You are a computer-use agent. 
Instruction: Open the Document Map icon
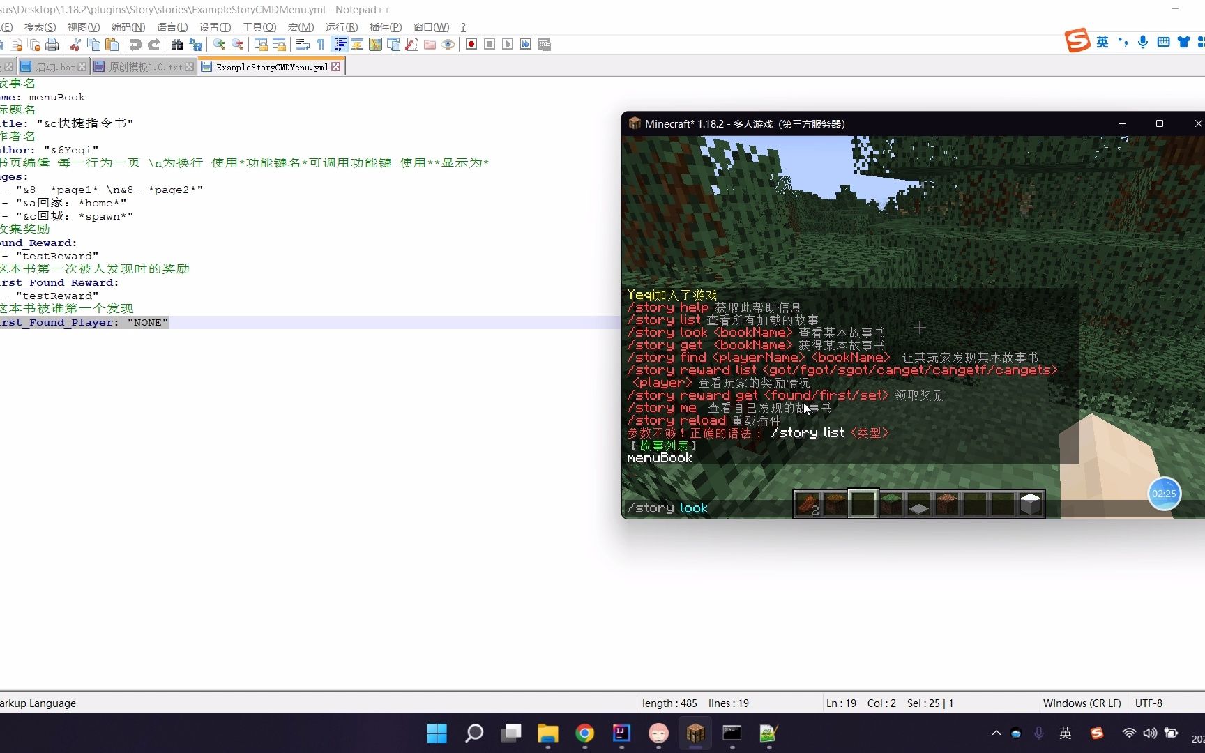(375, 45)
